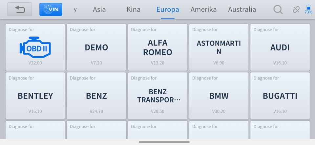Select the BENTLEY tile

coord(35,96)
